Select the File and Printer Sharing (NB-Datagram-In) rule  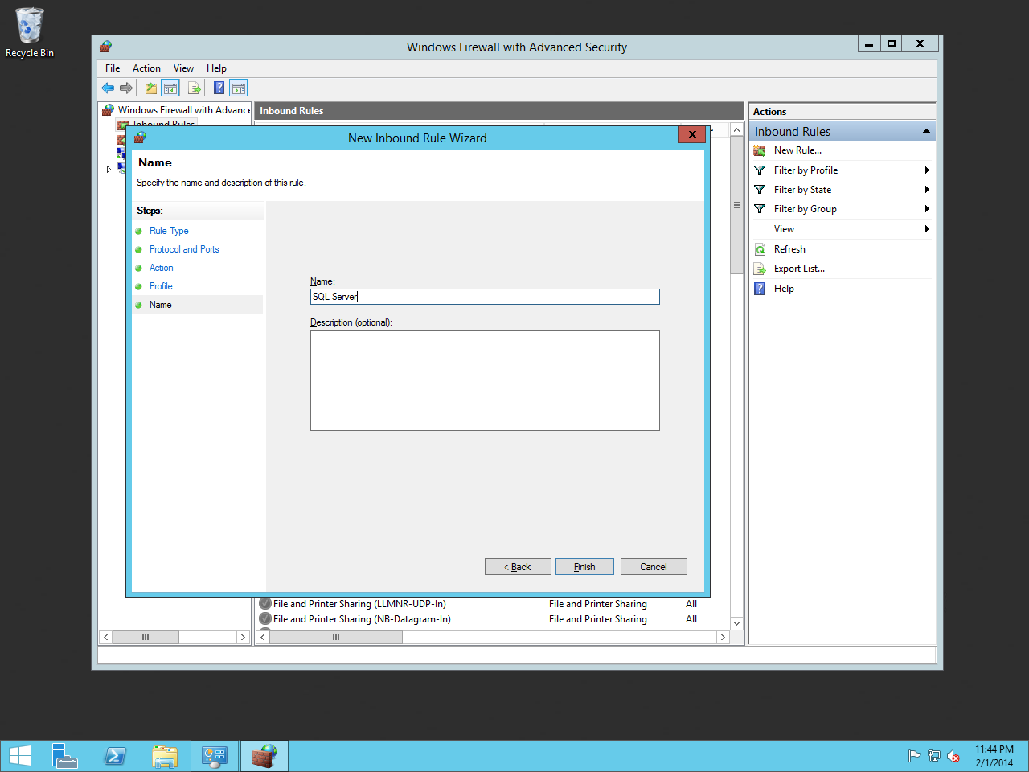tap(362, 619)
